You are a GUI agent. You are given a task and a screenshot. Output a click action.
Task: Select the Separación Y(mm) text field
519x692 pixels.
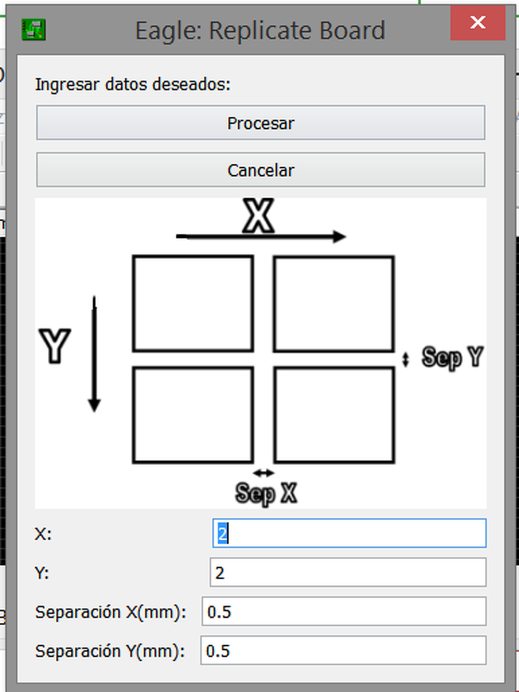[x=343, y=651]
